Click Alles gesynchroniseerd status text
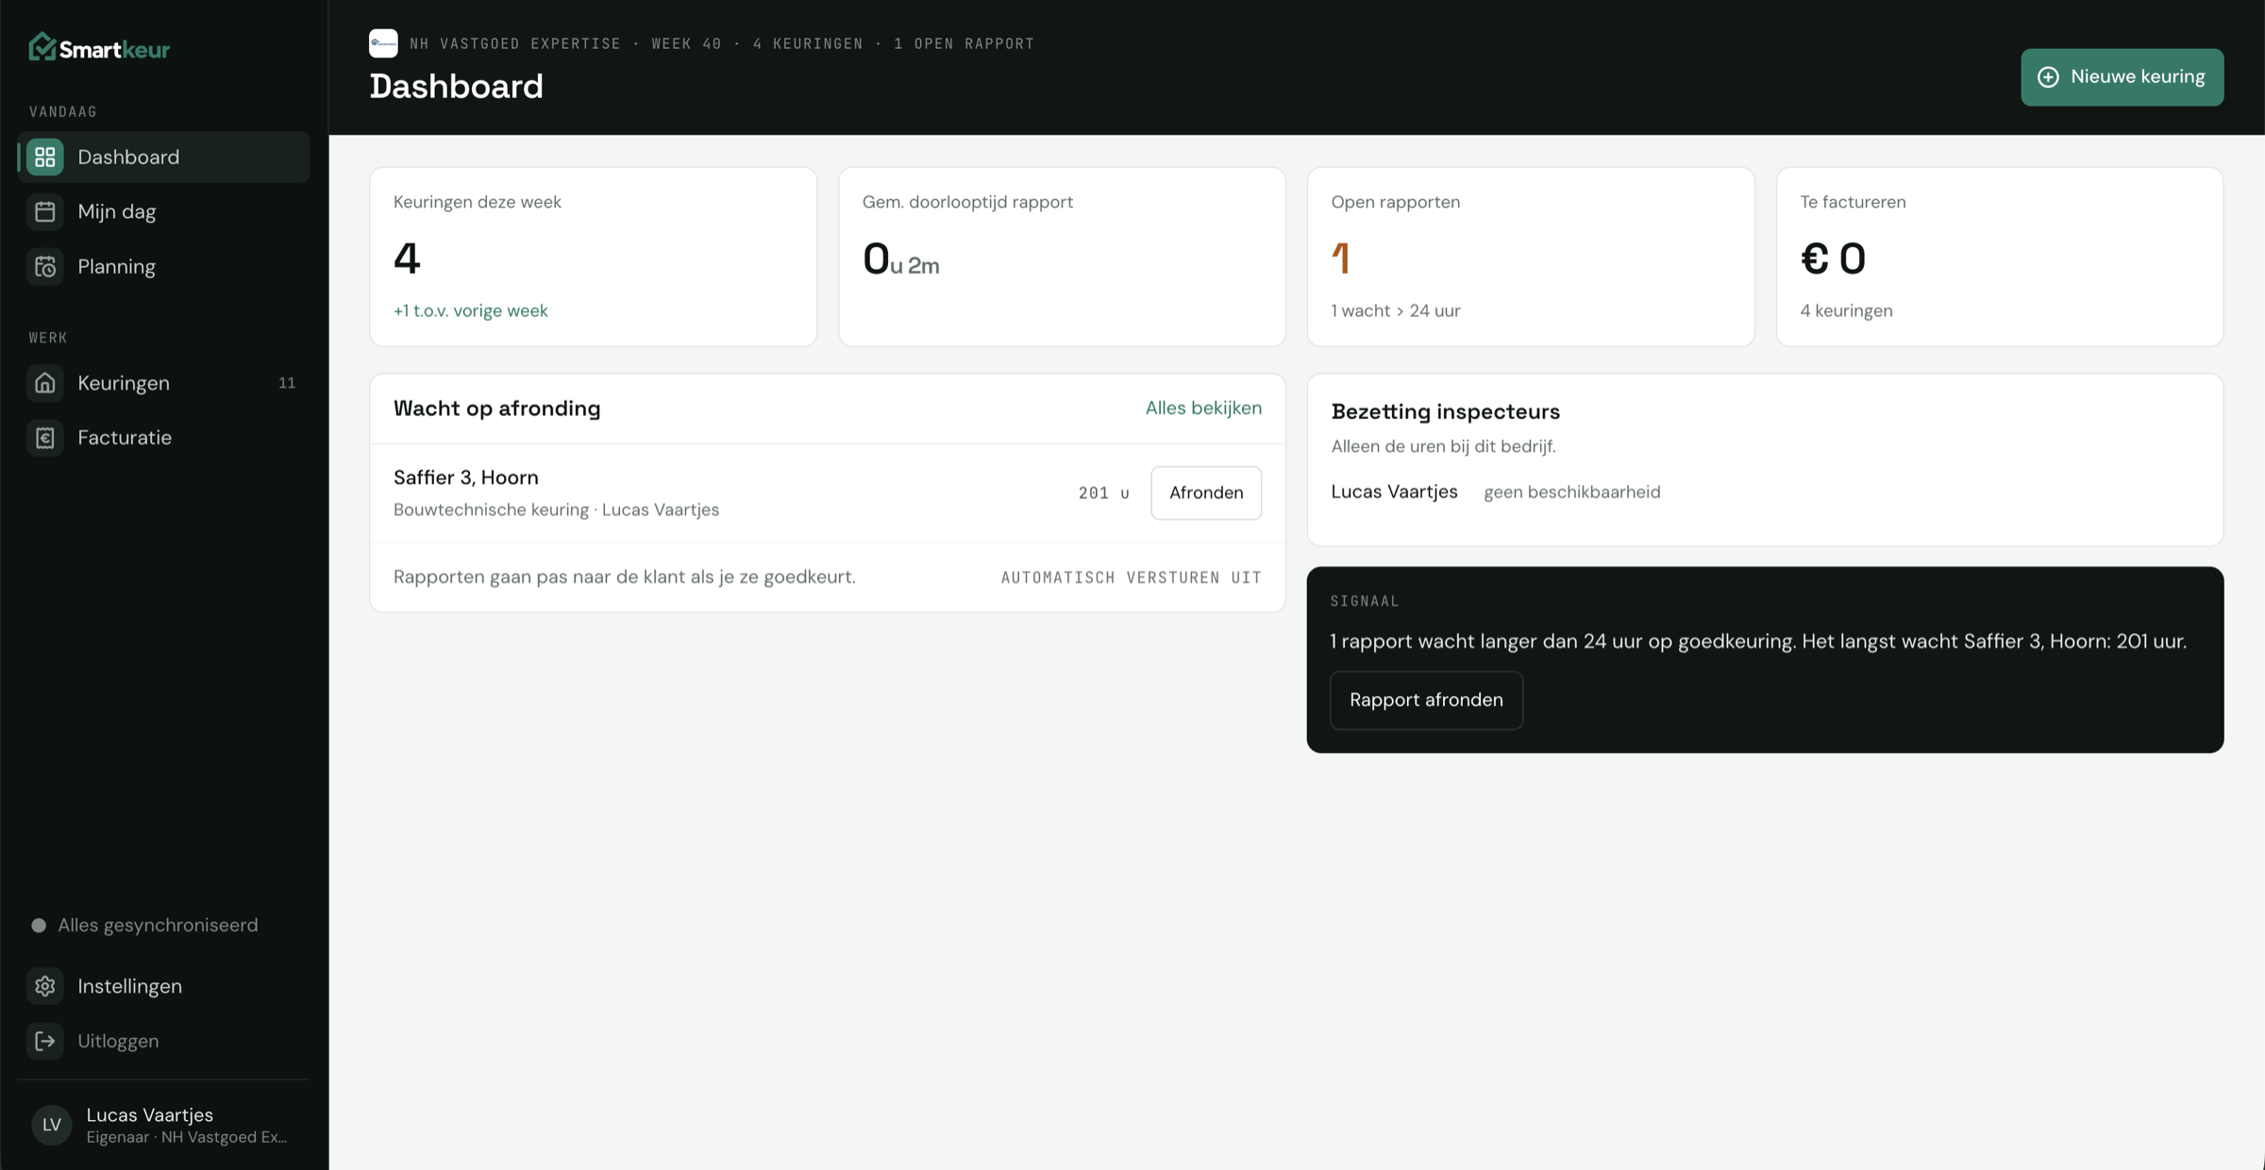 (x=158, y=926)
